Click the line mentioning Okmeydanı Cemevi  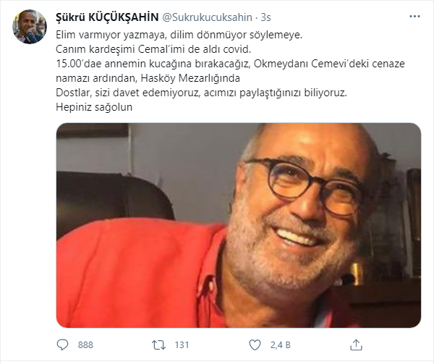tap(230, 64)
